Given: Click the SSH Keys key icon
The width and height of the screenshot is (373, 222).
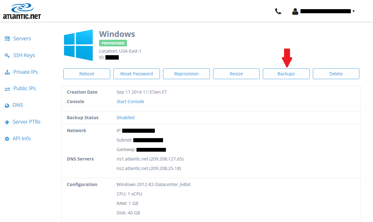Looking at the screenshot, I should point(7,56).
